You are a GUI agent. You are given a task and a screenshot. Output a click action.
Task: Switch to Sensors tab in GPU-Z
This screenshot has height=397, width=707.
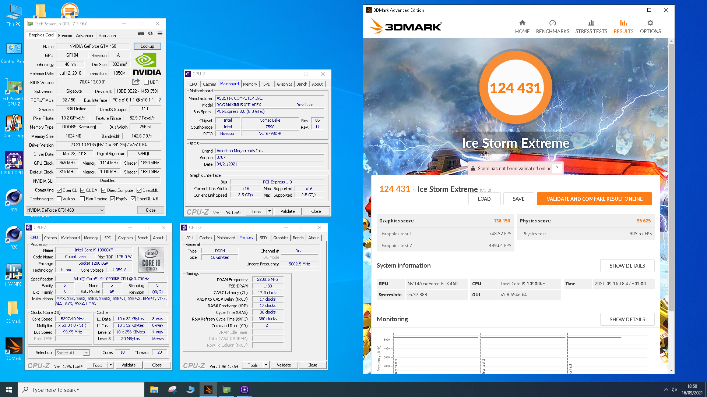click(65, 36)
